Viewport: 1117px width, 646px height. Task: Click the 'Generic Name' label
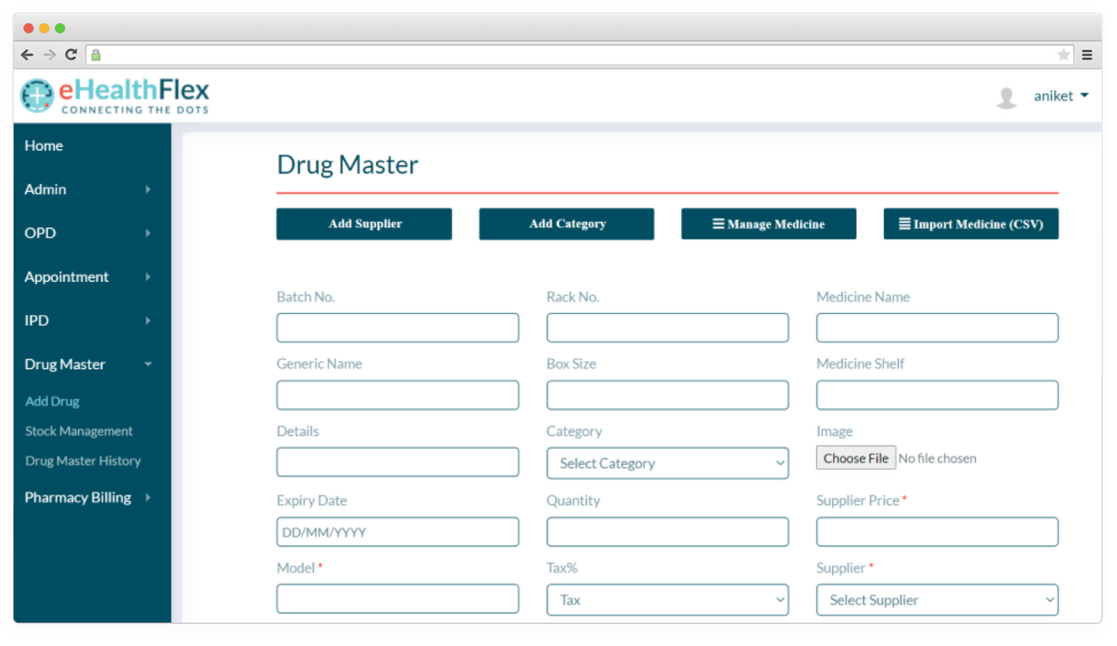(x=319, y=363)
